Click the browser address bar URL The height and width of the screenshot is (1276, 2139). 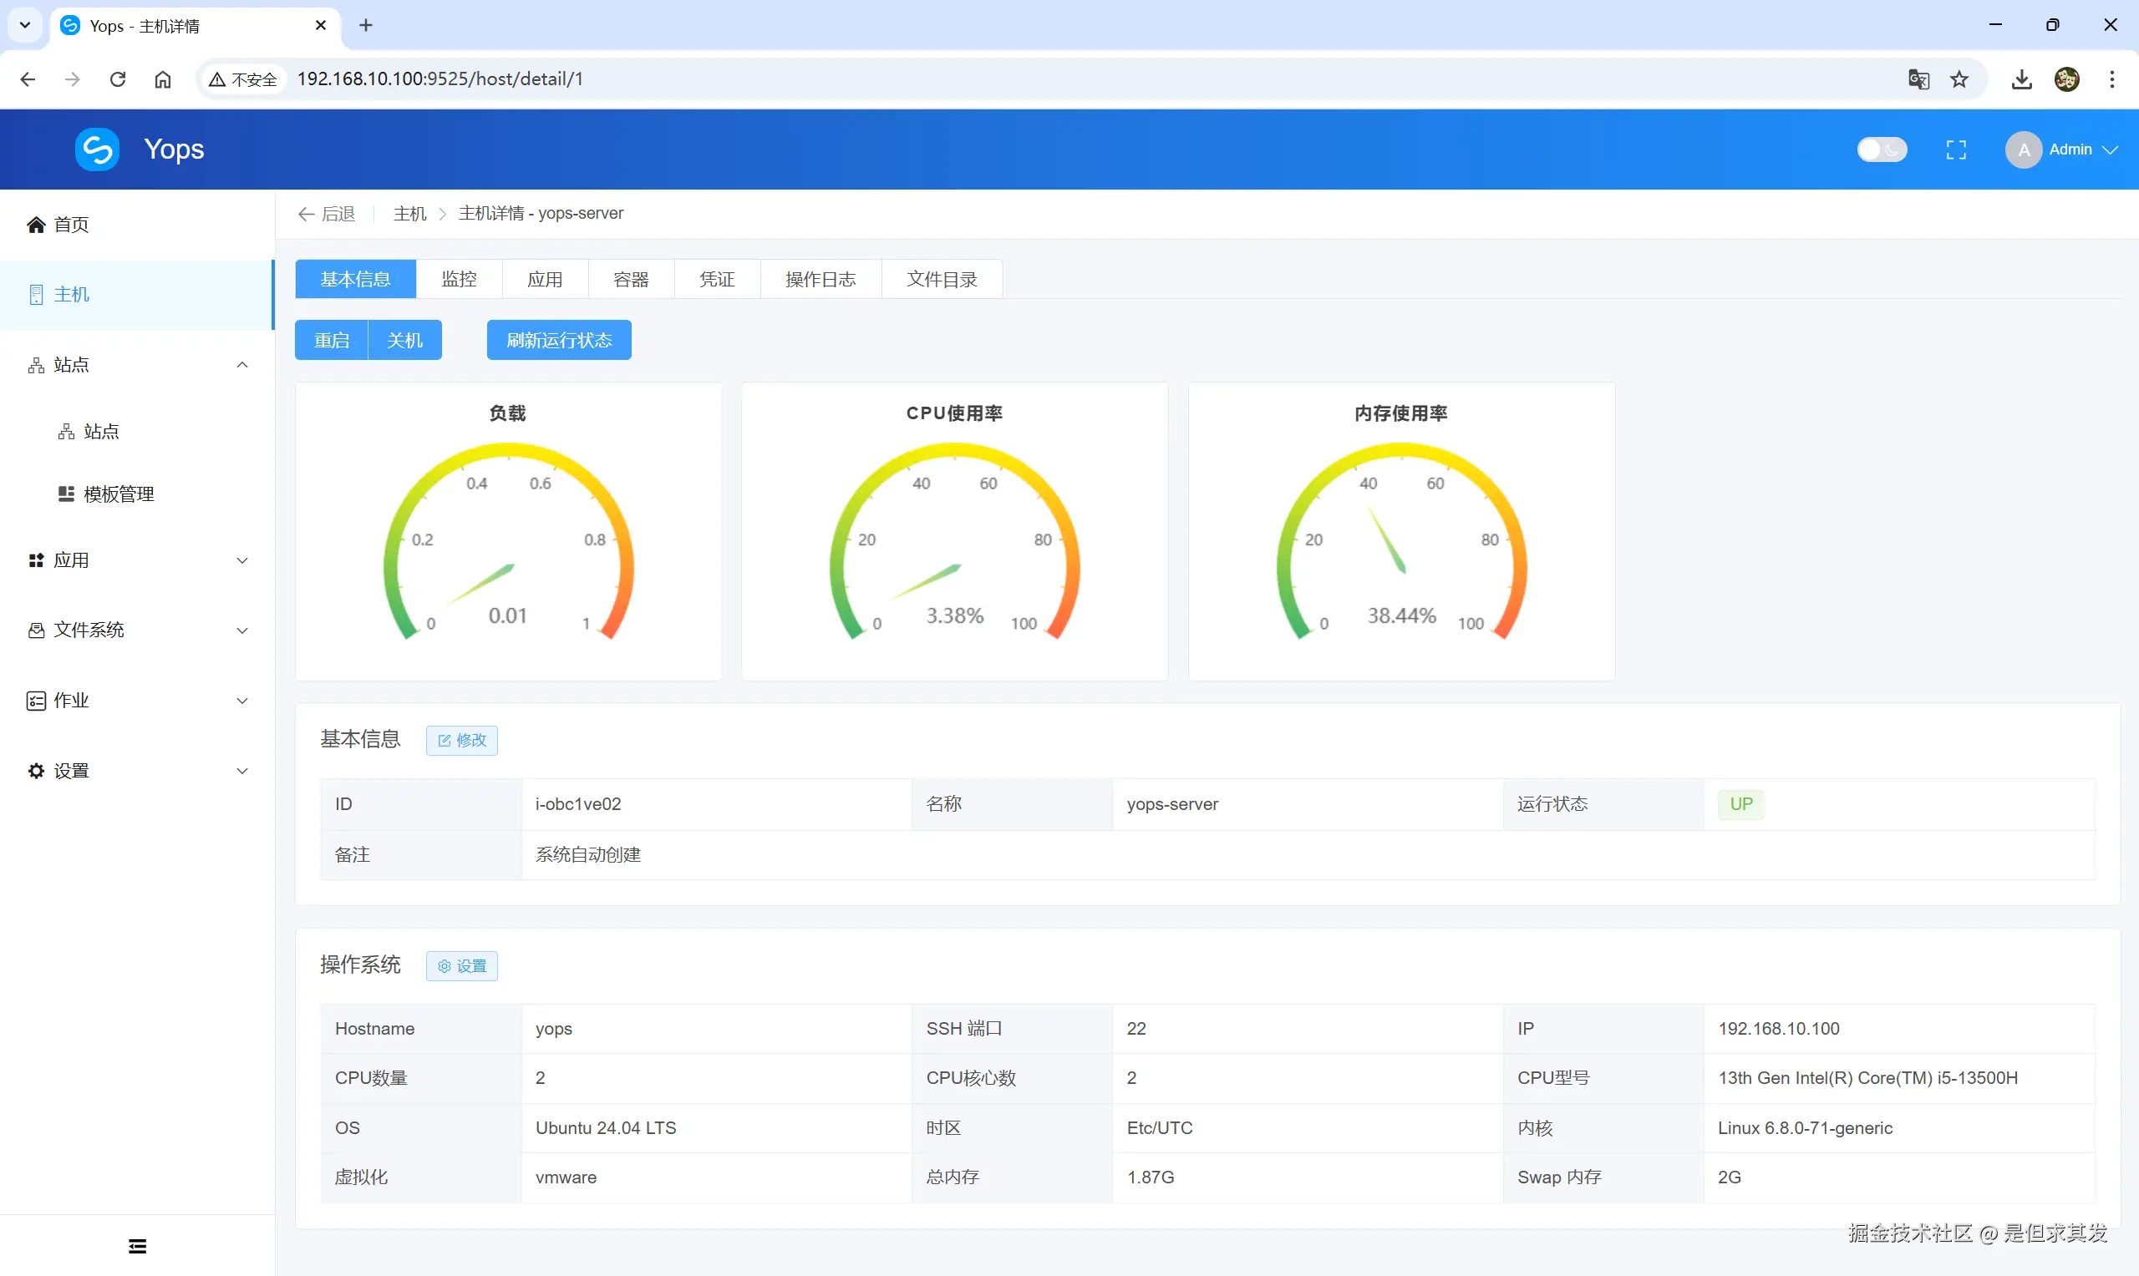click(439, 79)
